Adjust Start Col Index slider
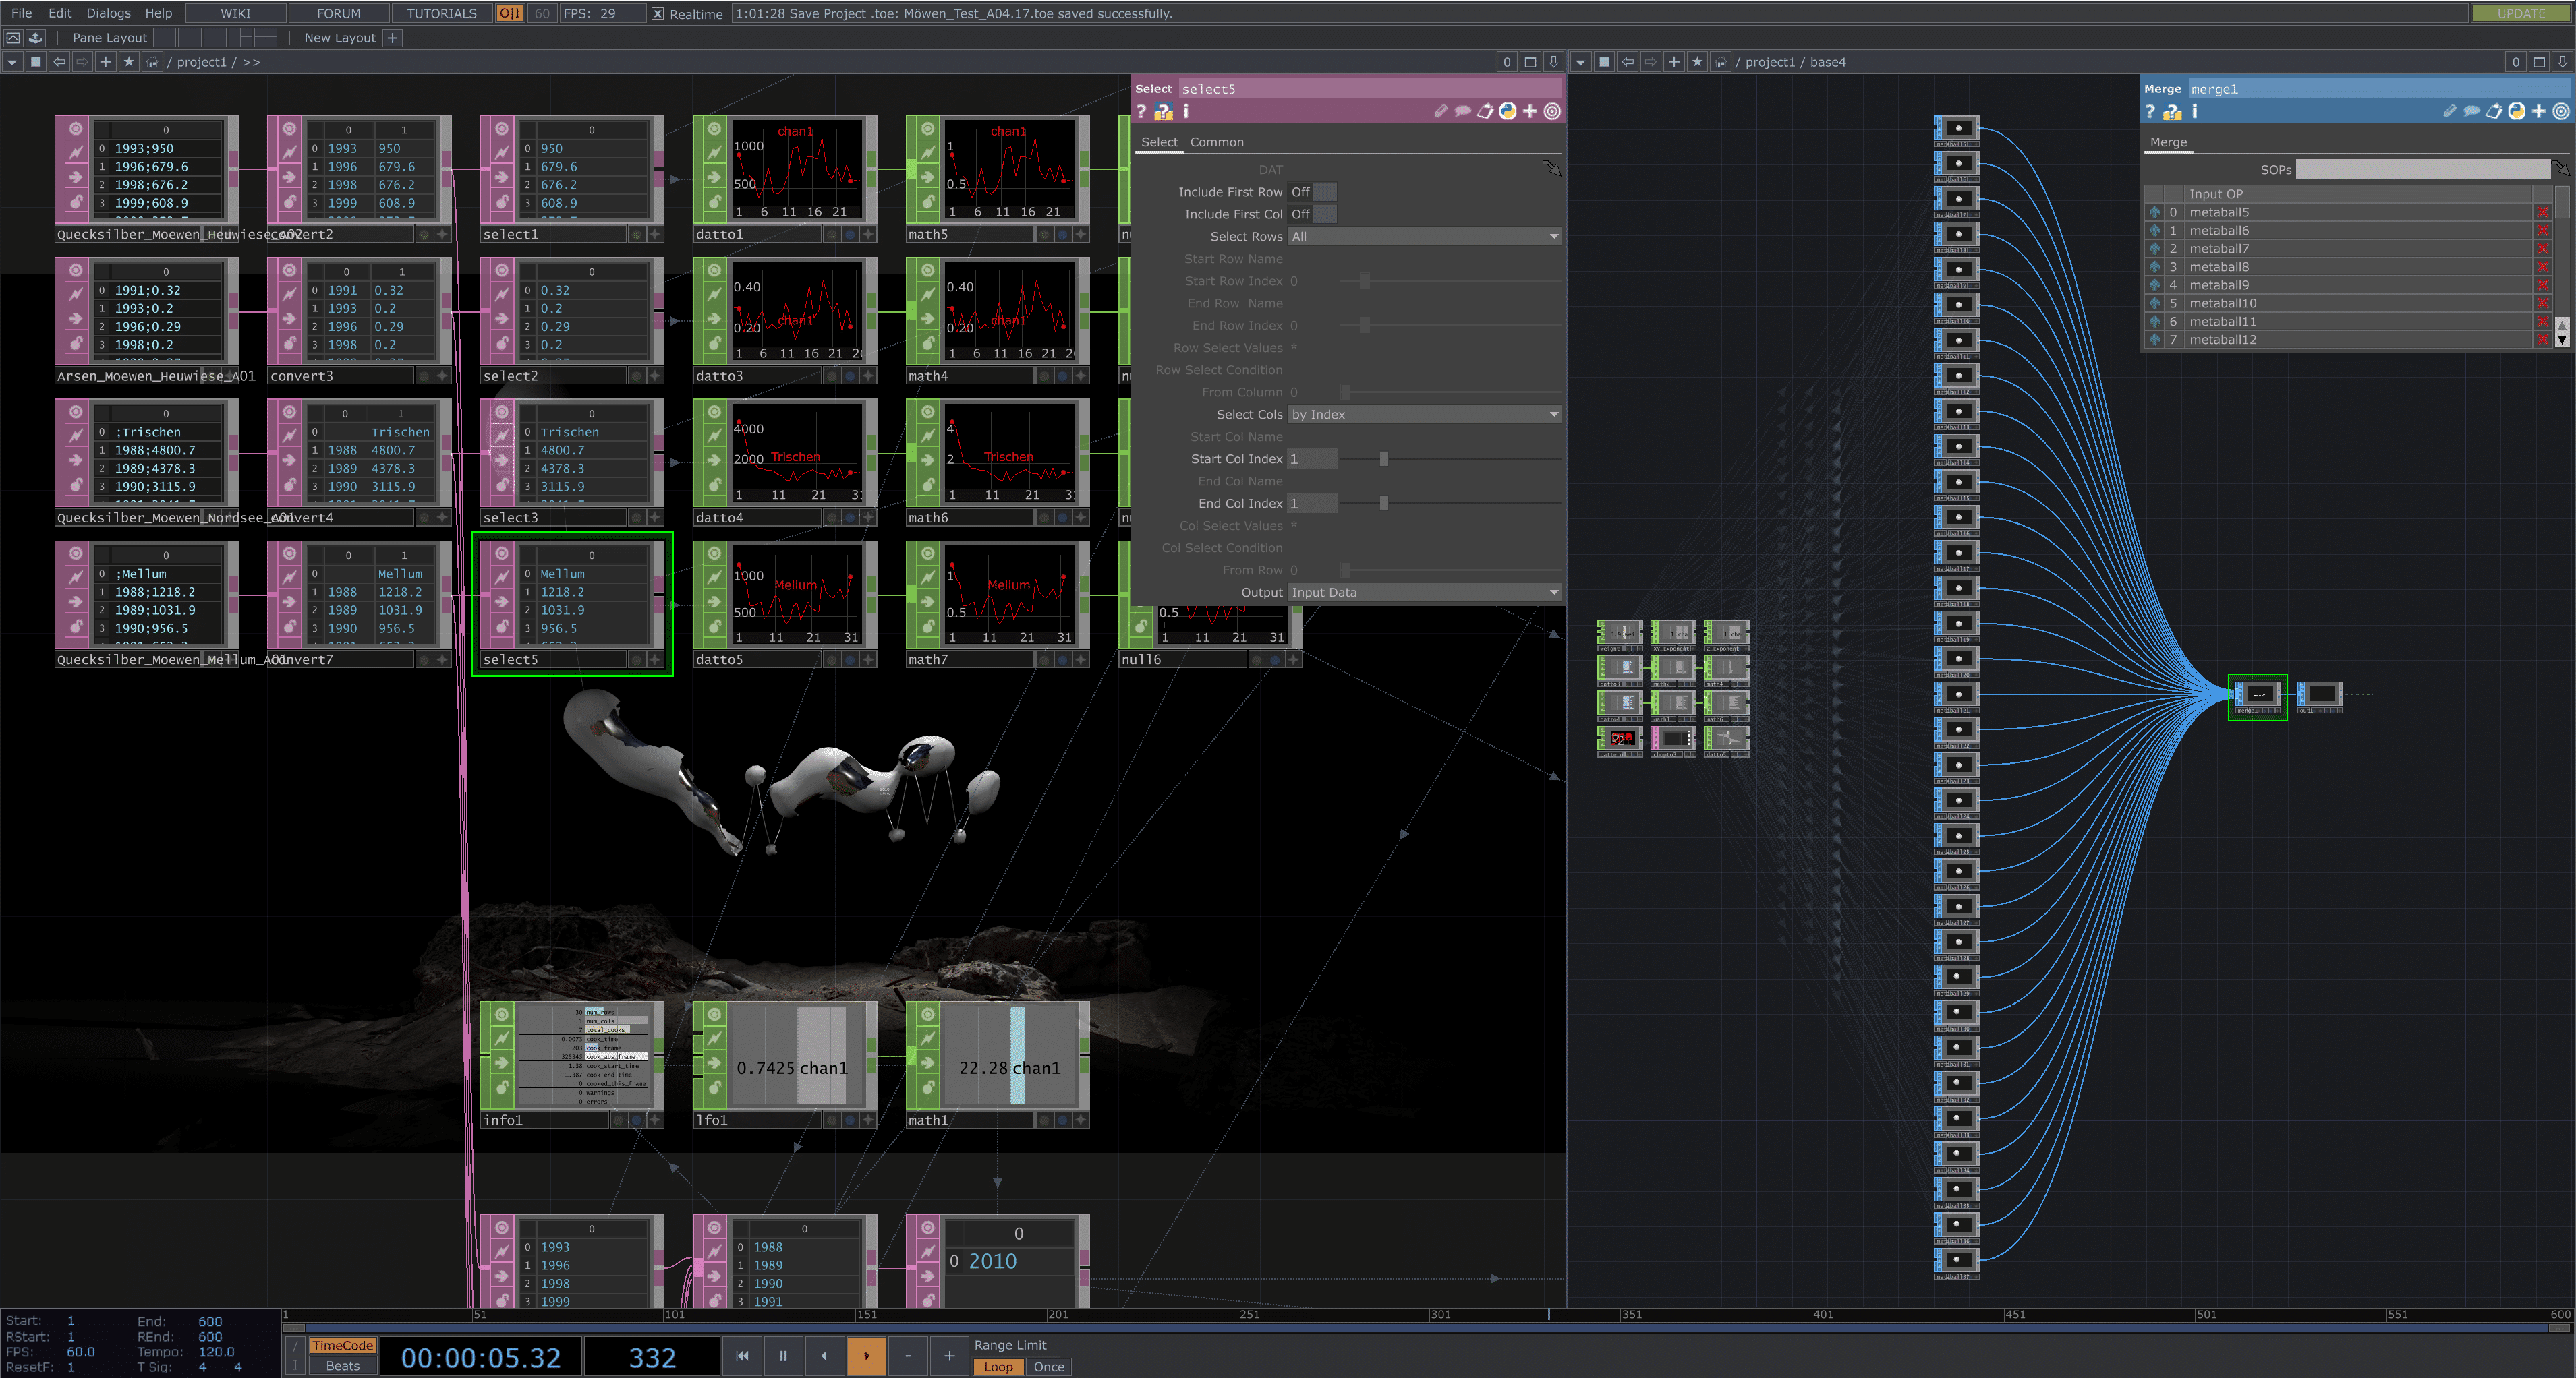The height and width of the screenshot is (1378, 2576). coord(1451,458)
